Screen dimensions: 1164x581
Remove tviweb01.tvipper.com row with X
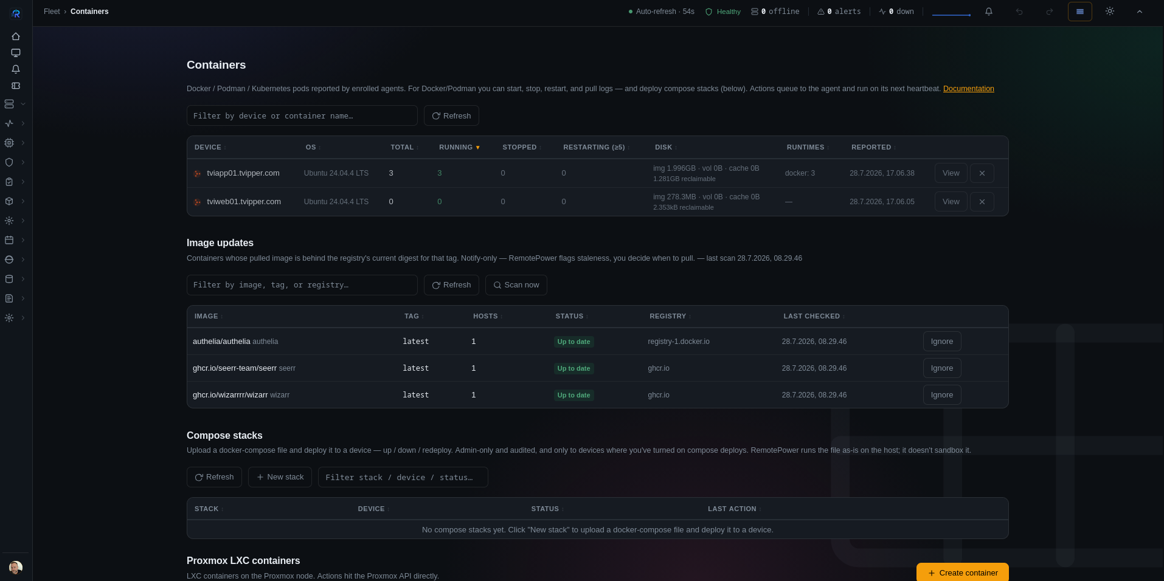(x=982, y=202)
